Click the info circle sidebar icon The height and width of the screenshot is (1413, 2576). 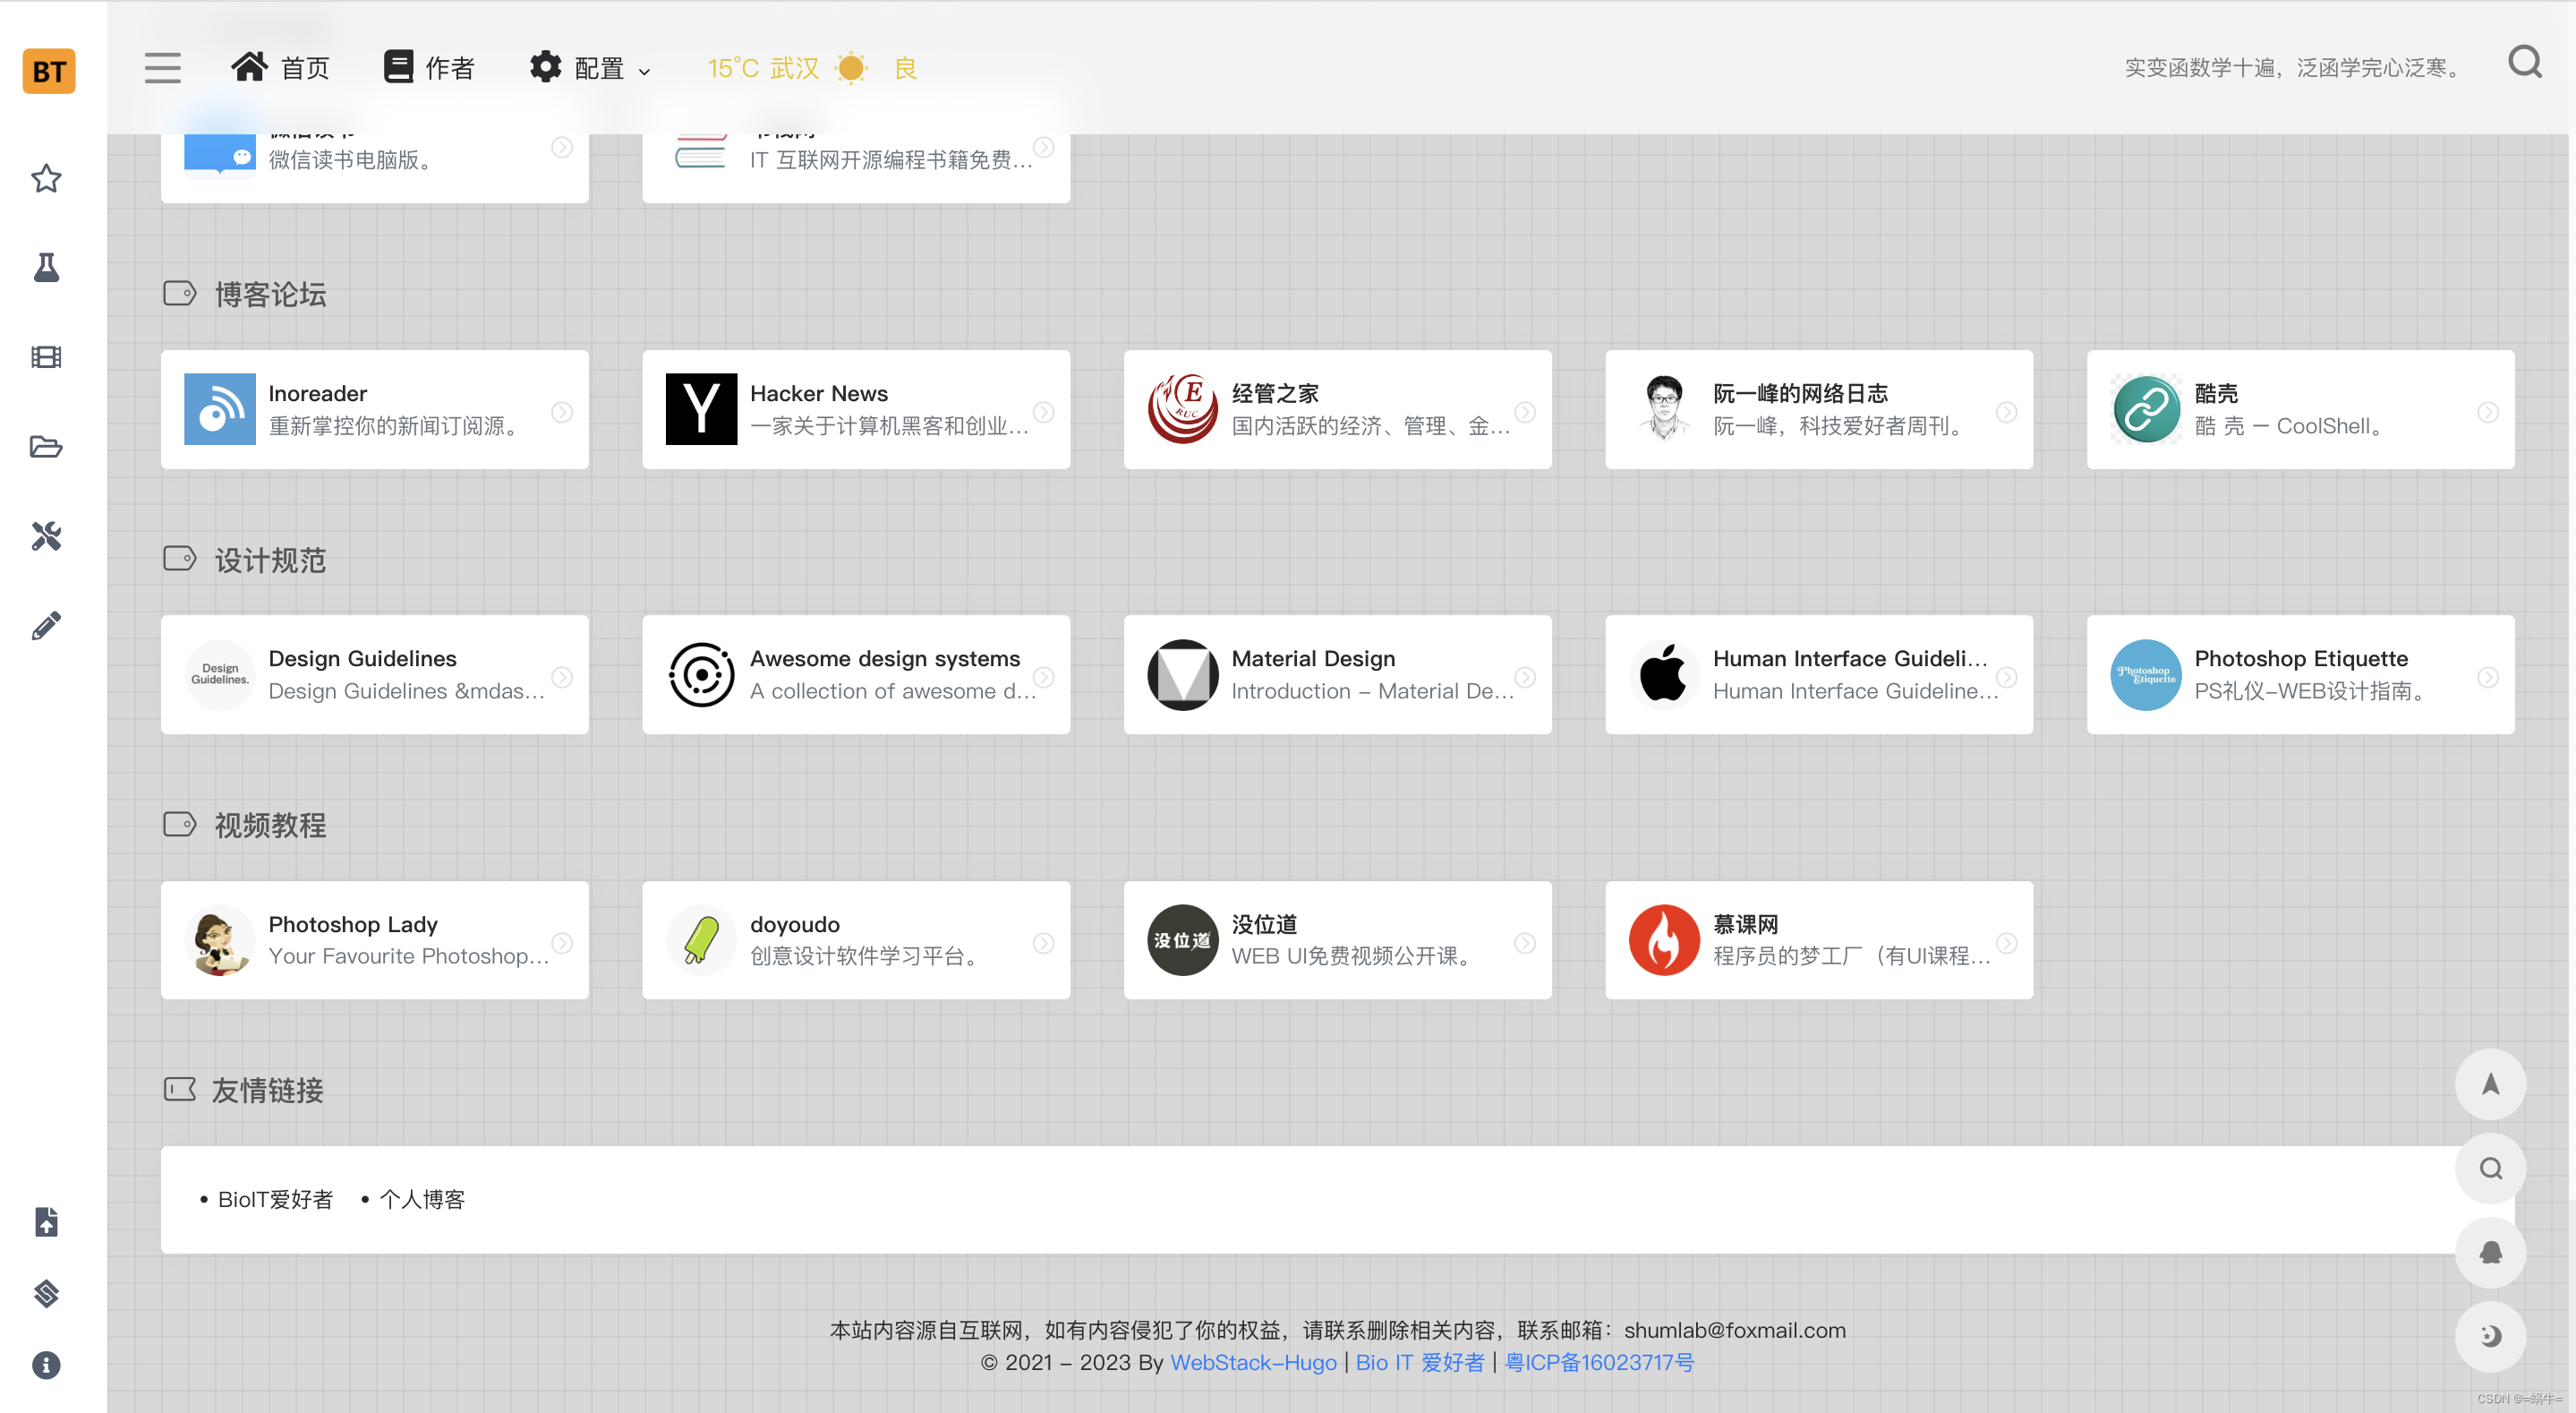coord(46,1365)
